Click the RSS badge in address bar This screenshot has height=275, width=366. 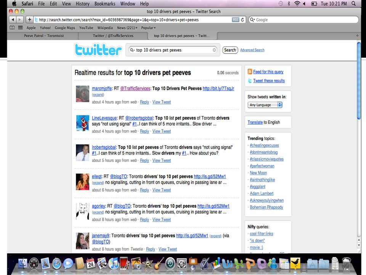pyautogui.click(x=236, y=19)
